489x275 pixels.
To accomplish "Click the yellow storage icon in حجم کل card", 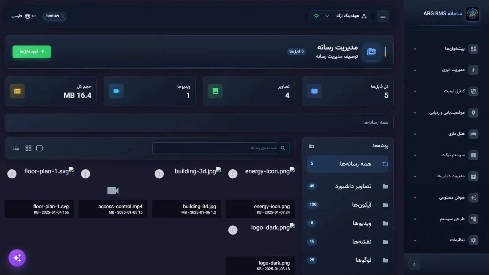I will (x=17, y=91).
